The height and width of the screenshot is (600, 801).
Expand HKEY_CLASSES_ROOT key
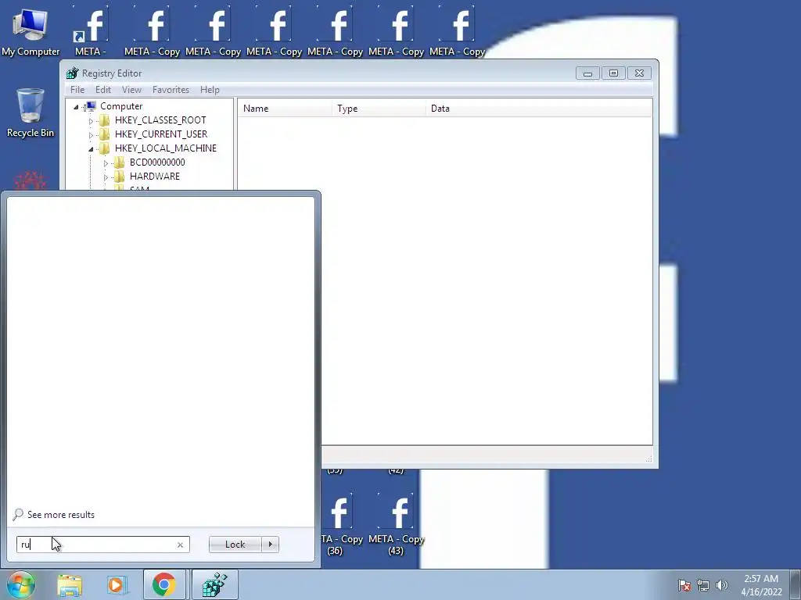click(x=91, y=121)
